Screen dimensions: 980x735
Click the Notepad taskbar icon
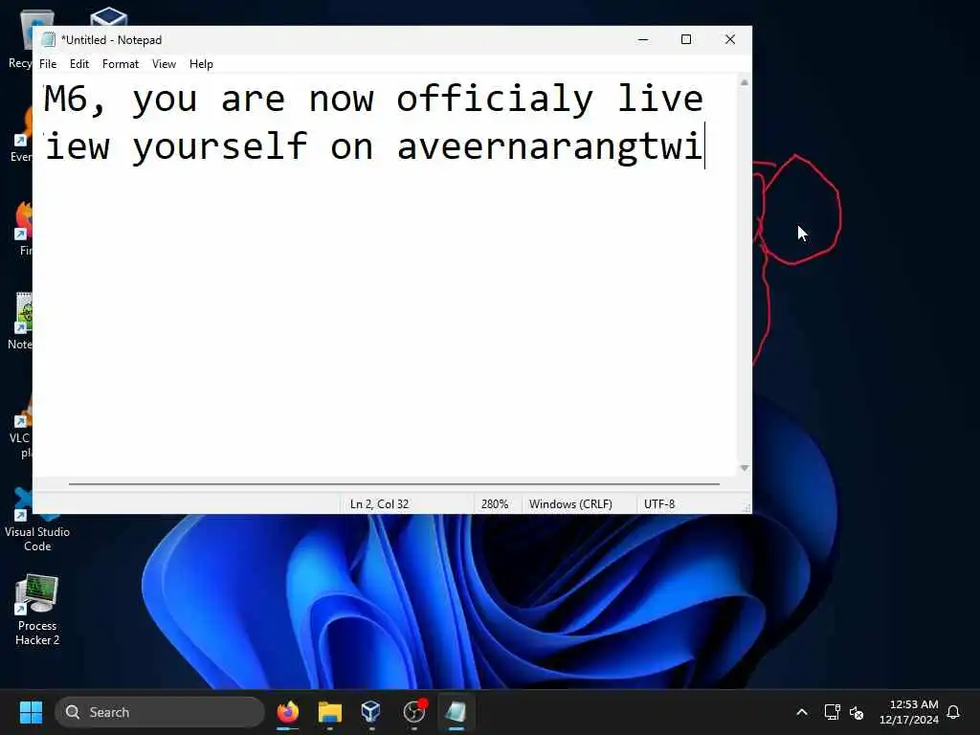(457, 712)
